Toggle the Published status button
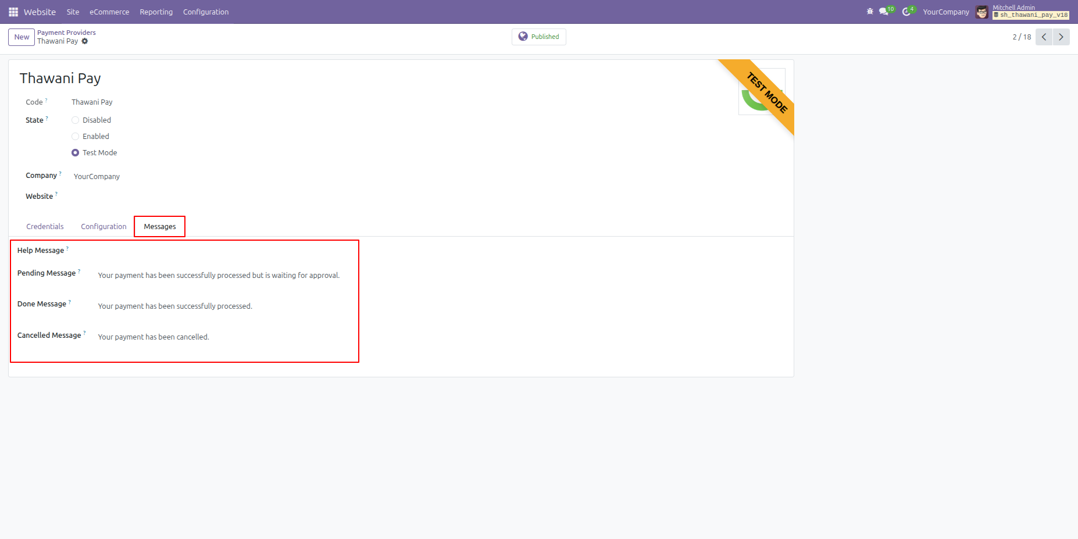 [539, 37]
